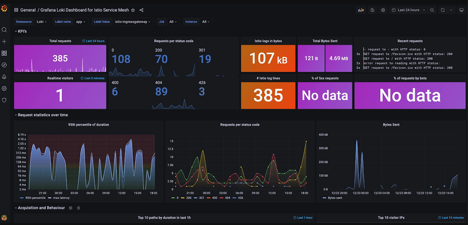Open % of 5xx requests panel title
Viewport: 468px width, 225px height.
pyautogui.click(x=325, y=78)
